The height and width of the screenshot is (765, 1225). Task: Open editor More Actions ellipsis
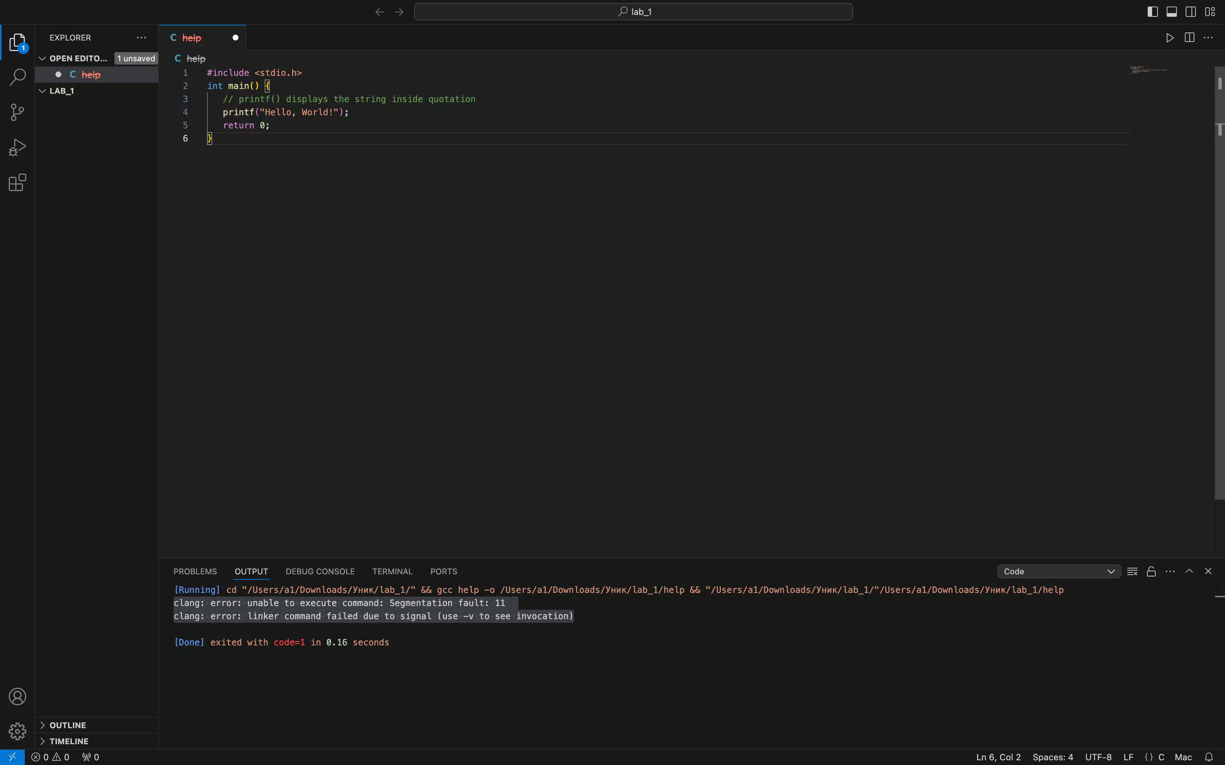[x=1208, y=38]
